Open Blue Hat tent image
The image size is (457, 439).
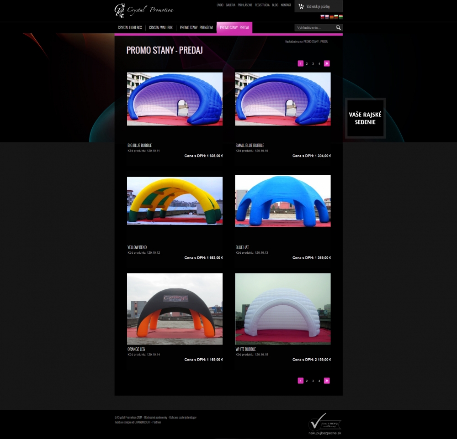(x=283, y=201)
